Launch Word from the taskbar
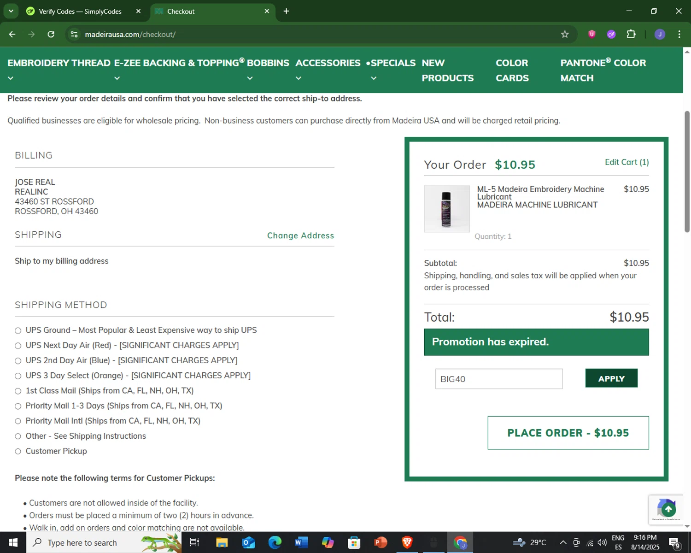The width and height of the screenshot is (691, 553). point(301,542)
